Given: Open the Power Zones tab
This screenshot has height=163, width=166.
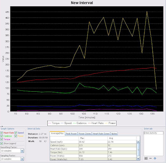Looking at the screenshot, I should (85, 134).
